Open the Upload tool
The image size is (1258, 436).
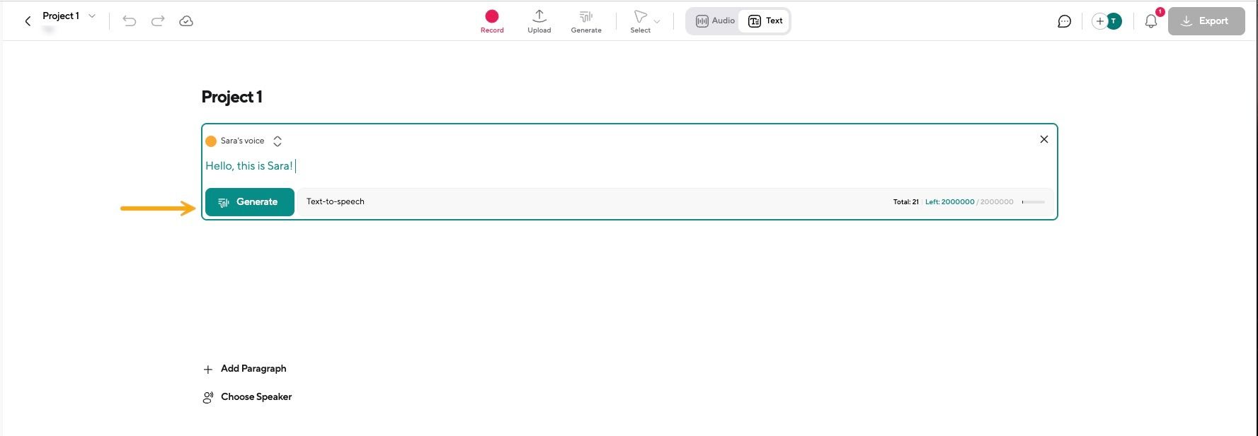click(539, 20)
